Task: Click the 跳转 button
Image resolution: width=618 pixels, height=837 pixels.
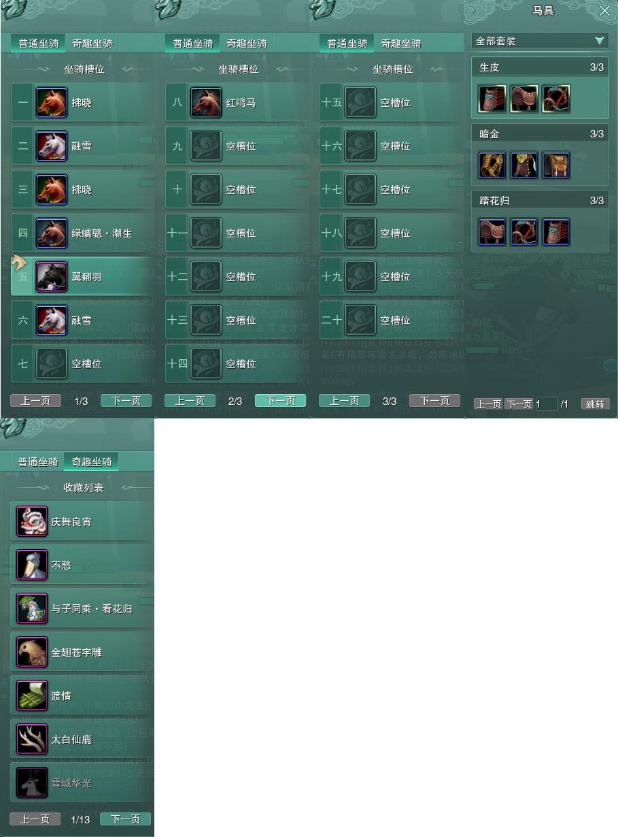Action: tap(595, 404)
